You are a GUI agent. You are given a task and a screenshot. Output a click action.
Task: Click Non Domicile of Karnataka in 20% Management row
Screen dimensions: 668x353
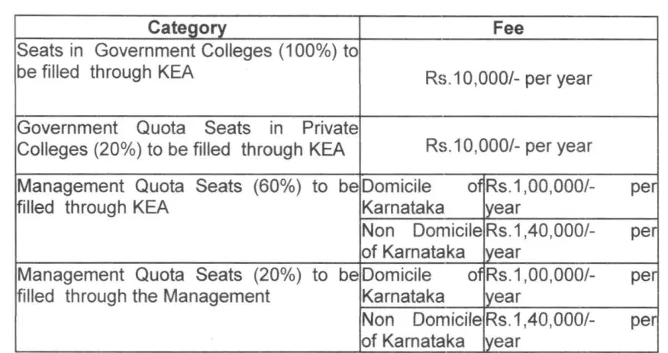pos(421,330)
